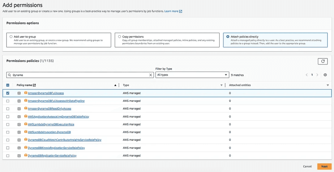Open AmazonDynamoDBReadOnlyAccess policy link
Screen dimensions: 334x172
[49, 109]
